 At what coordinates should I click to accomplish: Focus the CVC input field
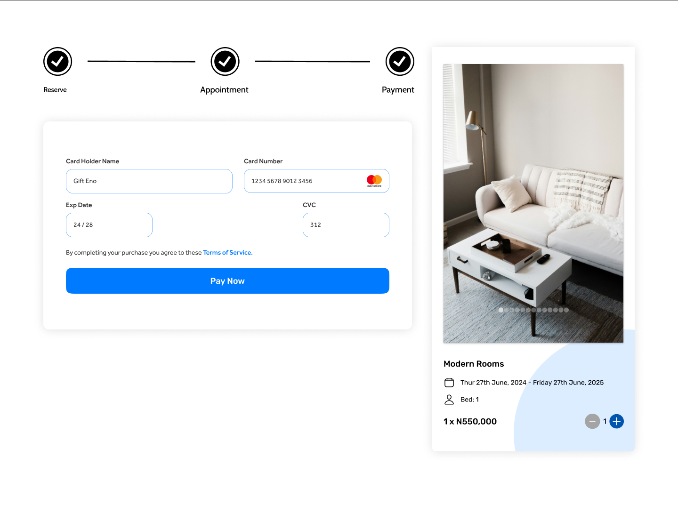346,225
